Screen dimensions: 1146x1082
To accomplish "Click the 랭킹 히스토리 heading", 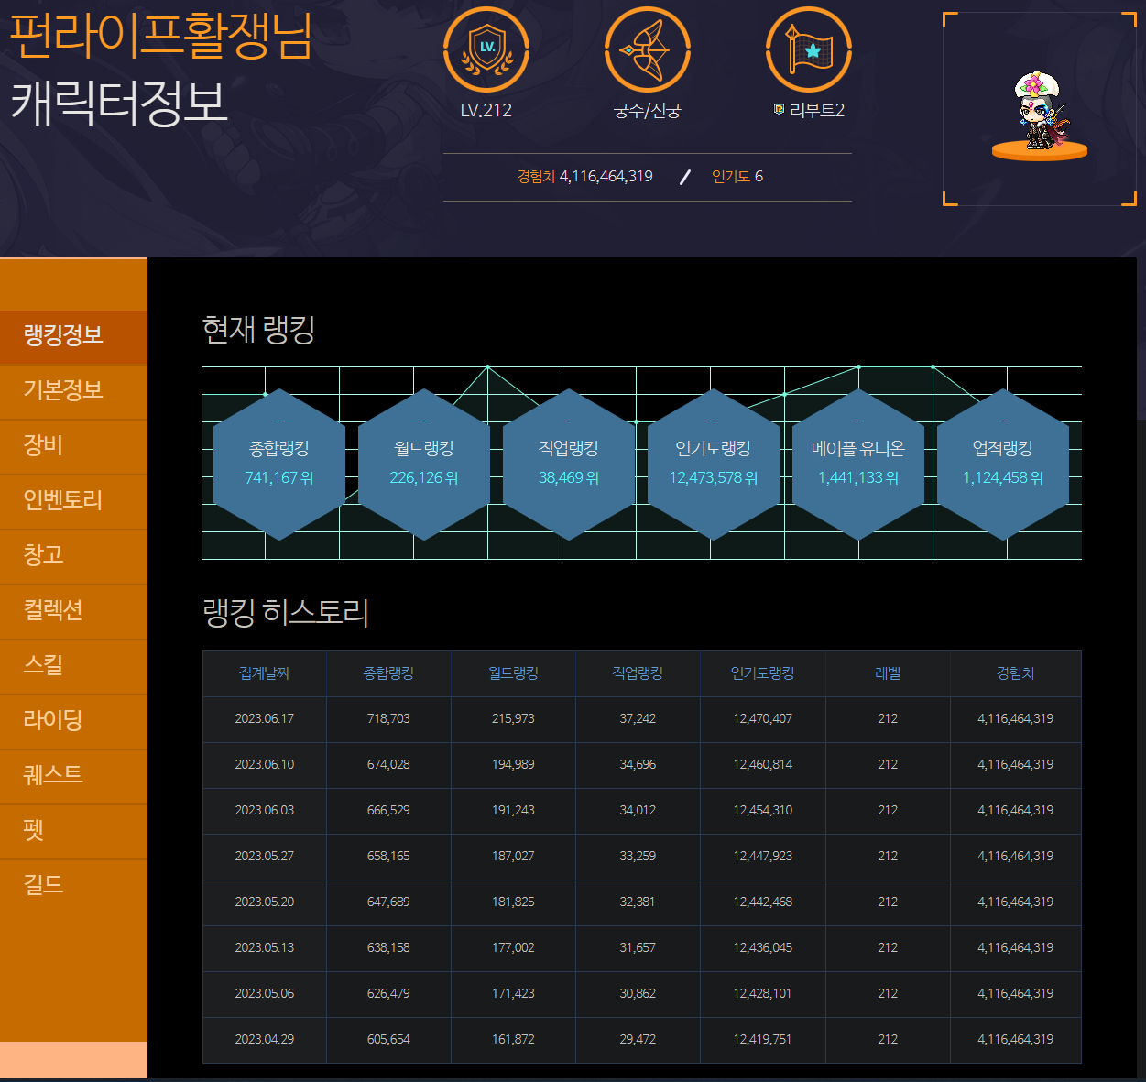I will tap(286, 612).
